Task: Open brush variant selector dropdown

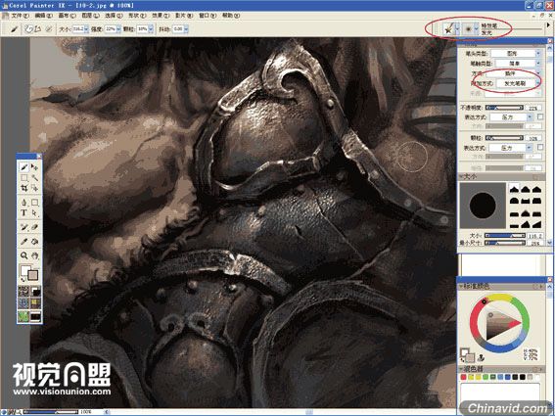Action: point(476,29)
